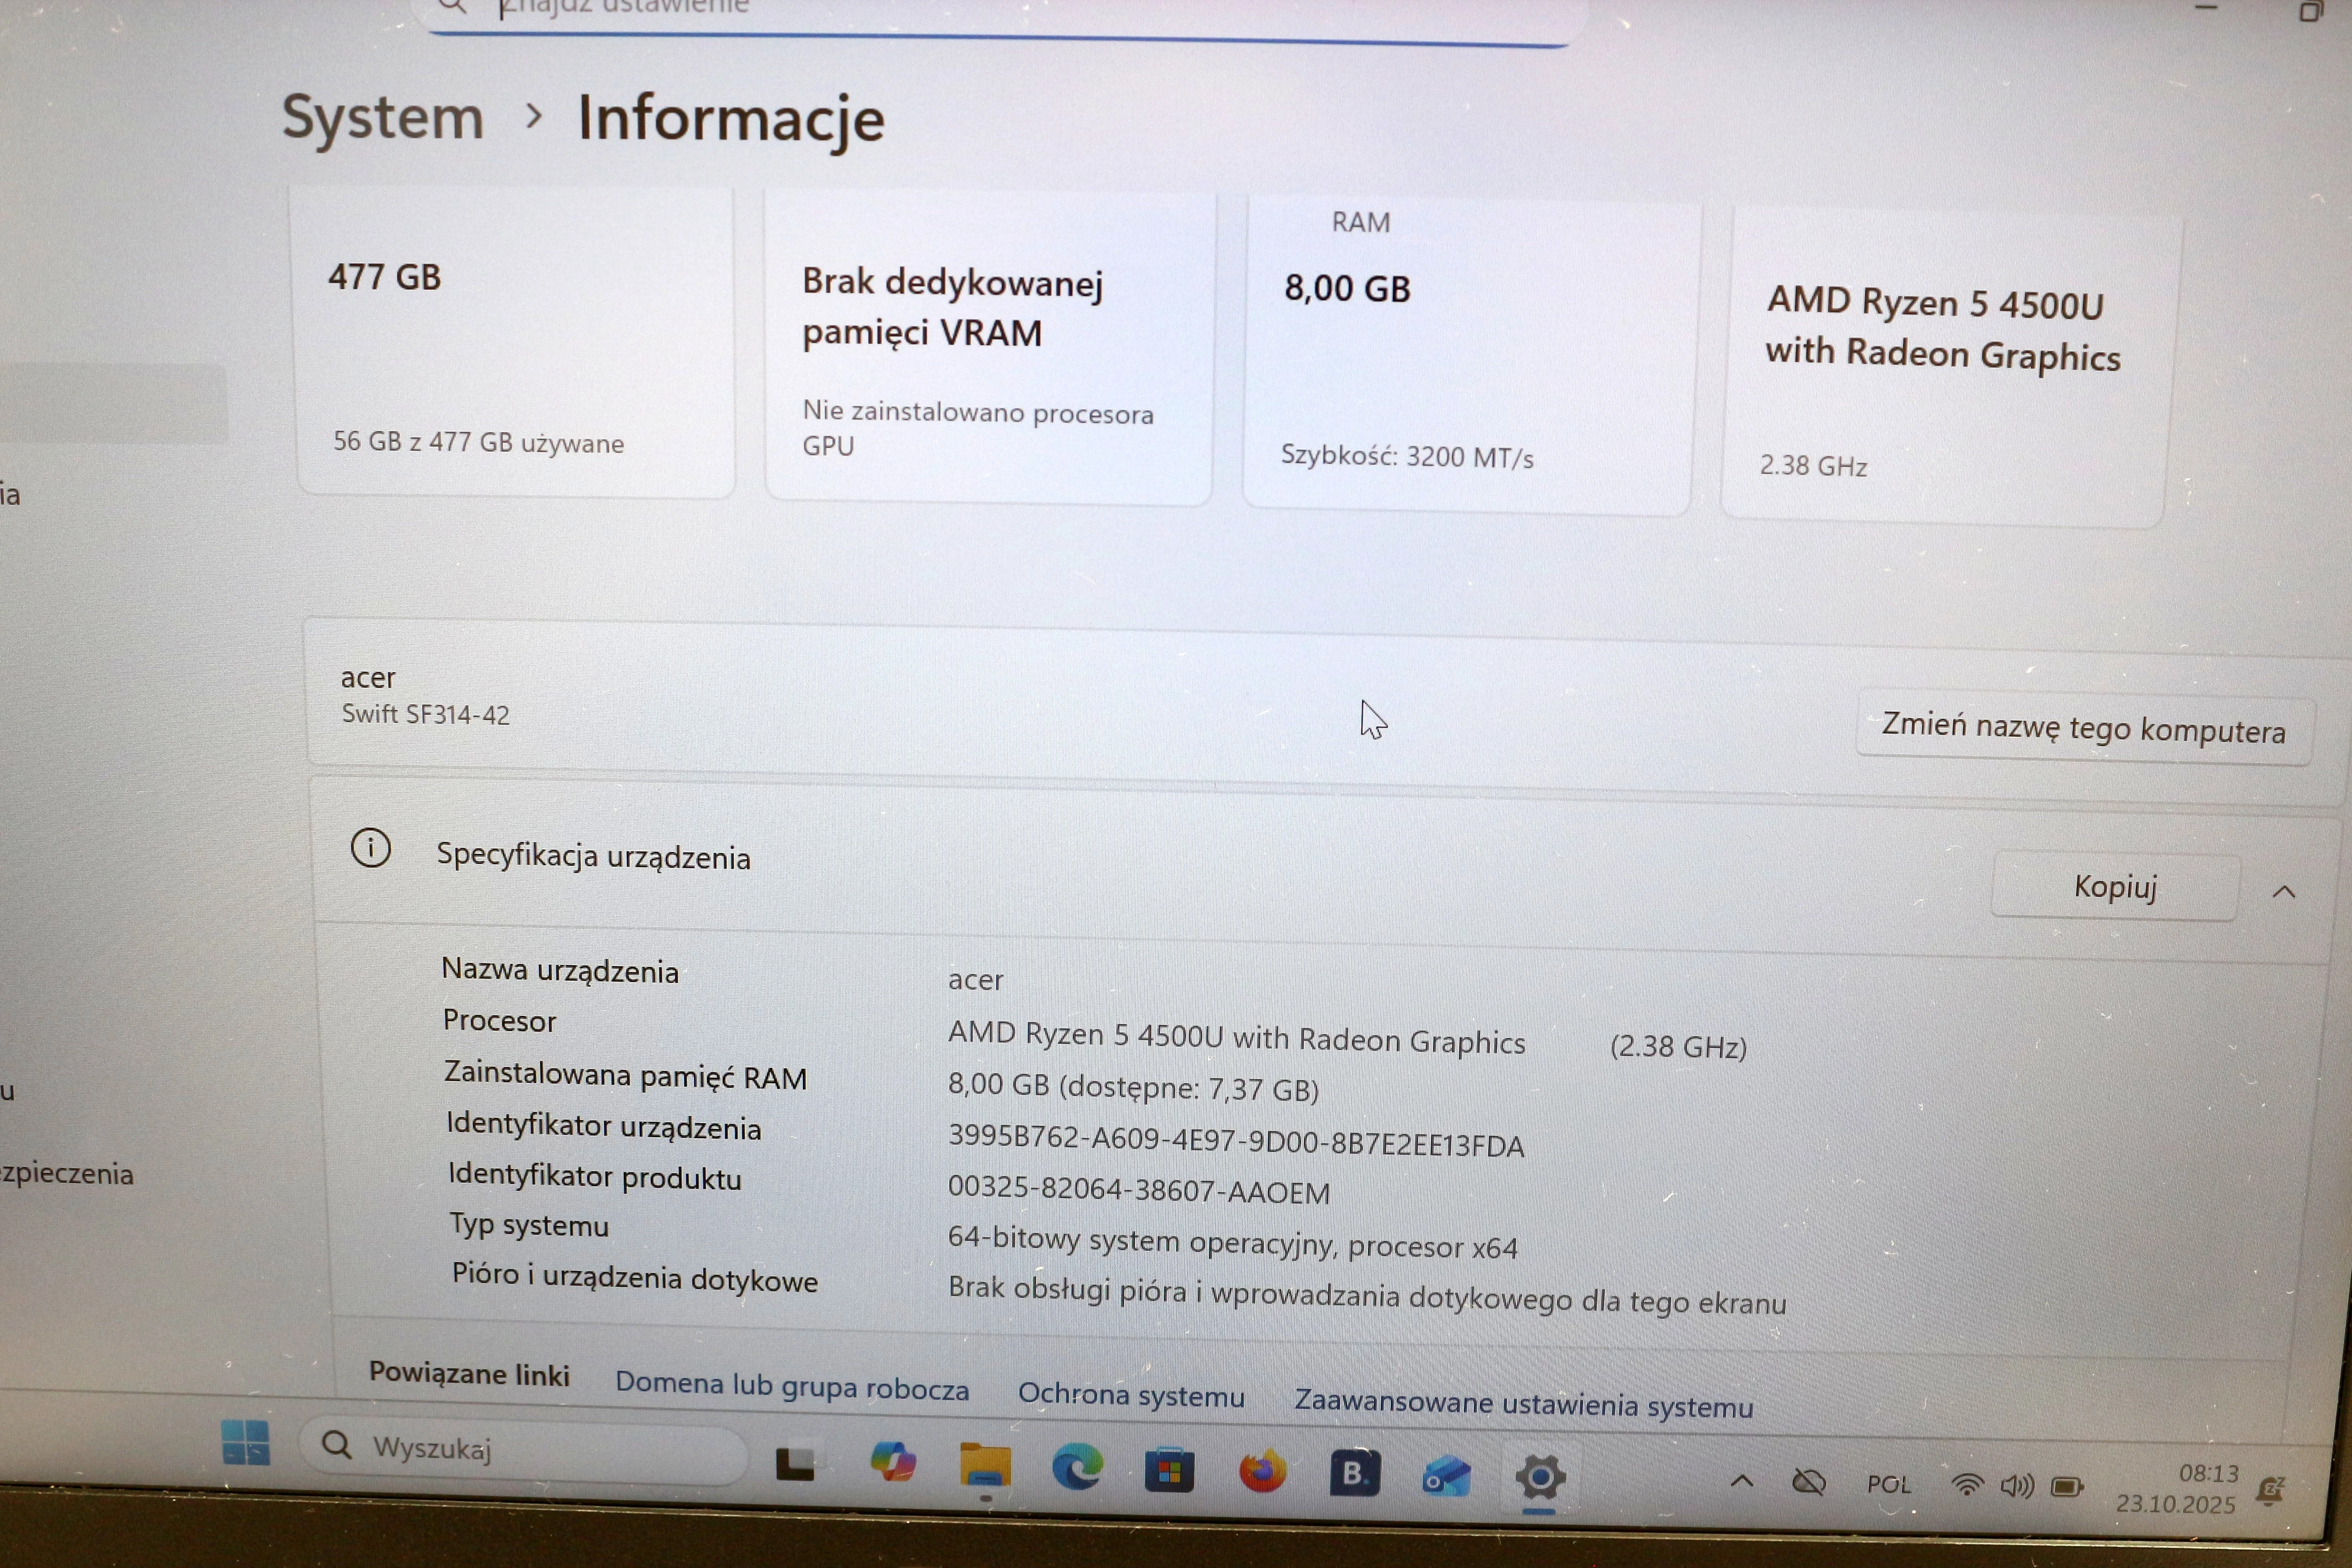Go back to System breadcrumb
This screenshot has width=2352, height=1568.
[x=383, y=118]
